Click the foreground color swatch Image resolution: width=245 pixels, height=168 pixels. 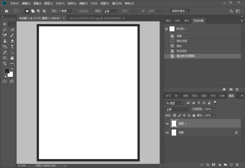(7, 71)
